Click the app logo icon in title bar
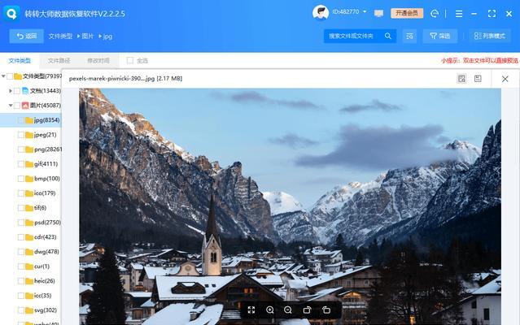The image size is (520, 325). [11, 14]
